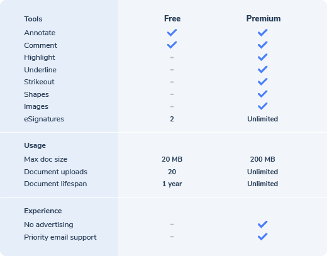Click the Usage section heading
327x256 pixels.
[x=35, y=145]
